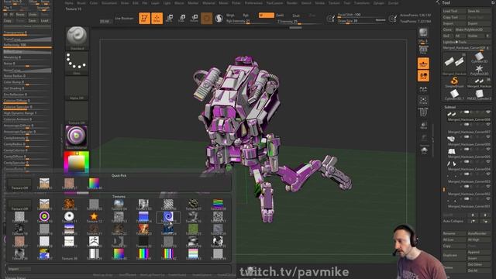This screenshot has height=279, width=496.
Task: Open the Texture menu
Action: click(334, 3)
